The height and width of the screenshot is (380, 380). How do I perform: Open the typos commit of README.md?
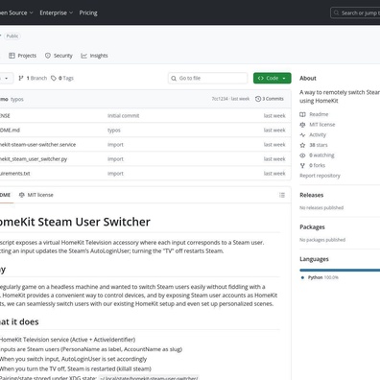114,131
